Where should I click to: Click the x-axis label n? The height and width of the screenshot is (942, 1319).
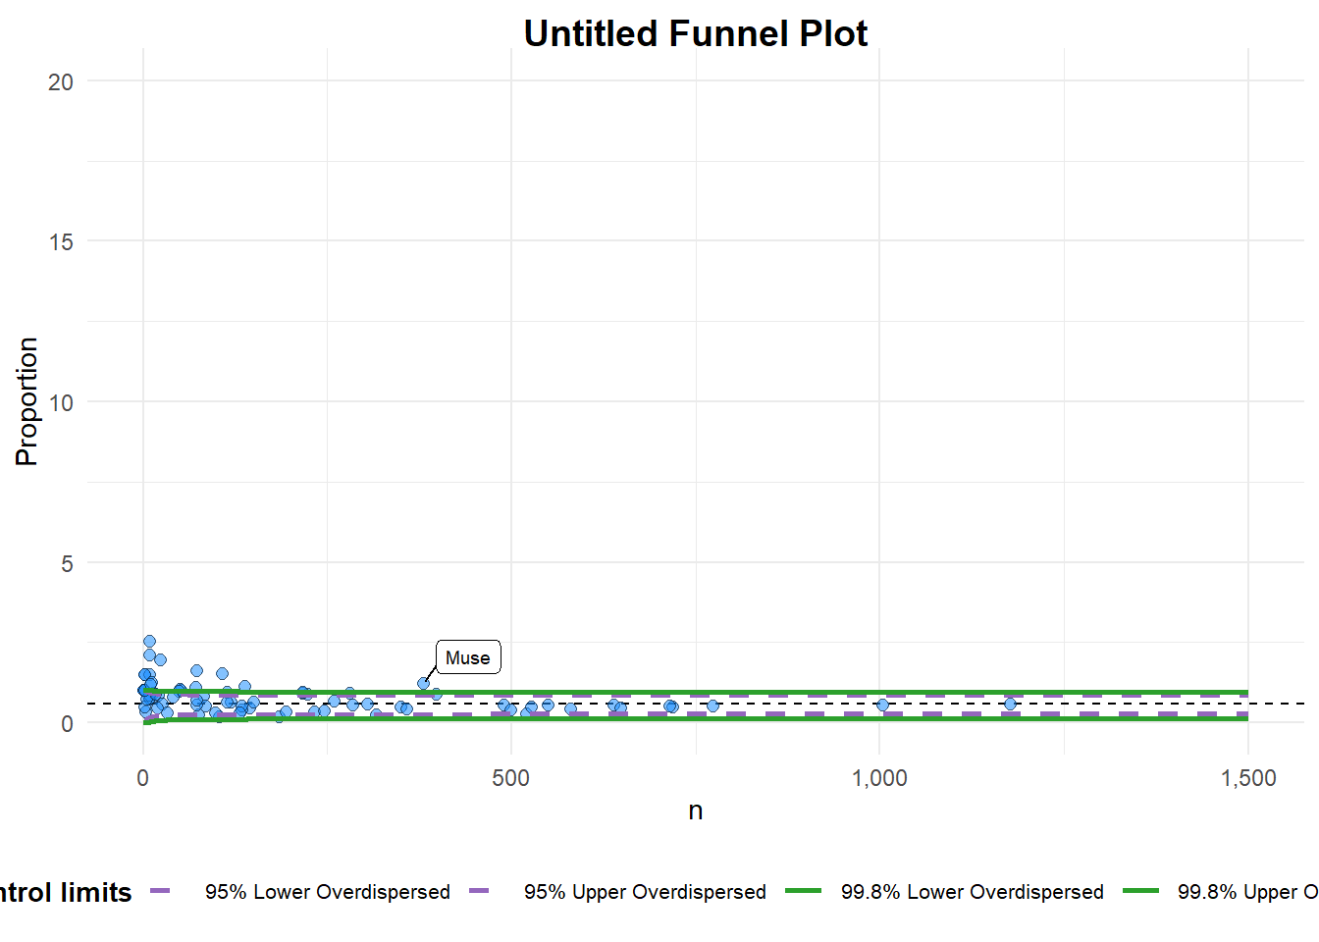point(695,811)
